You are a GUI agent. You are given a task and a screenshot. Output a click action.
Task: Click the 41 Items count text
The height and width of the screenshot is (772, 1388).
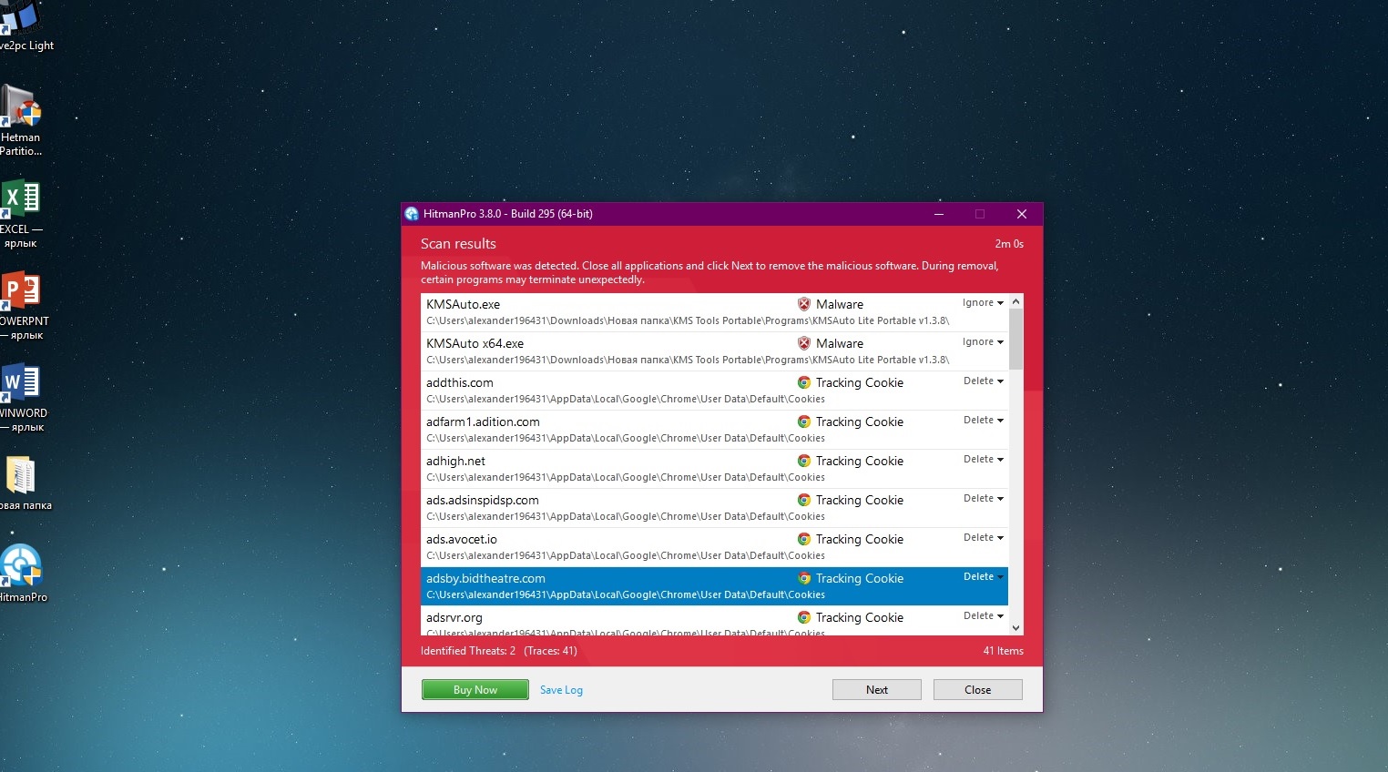[1004, 651]
